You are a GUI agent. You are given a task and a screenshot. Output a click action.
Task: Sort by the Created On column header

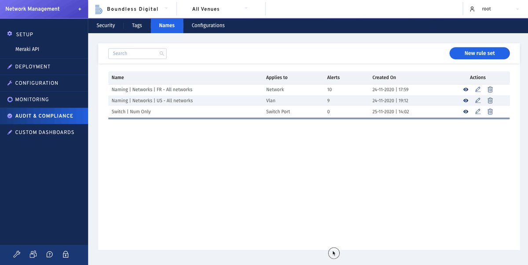coord(384,77)
